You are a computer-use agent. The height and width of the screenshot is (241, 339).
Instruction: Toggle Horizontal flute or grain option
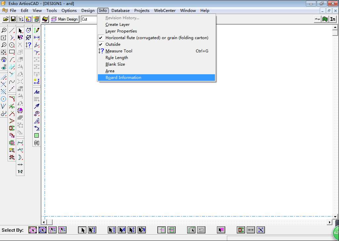pos(156,38)
